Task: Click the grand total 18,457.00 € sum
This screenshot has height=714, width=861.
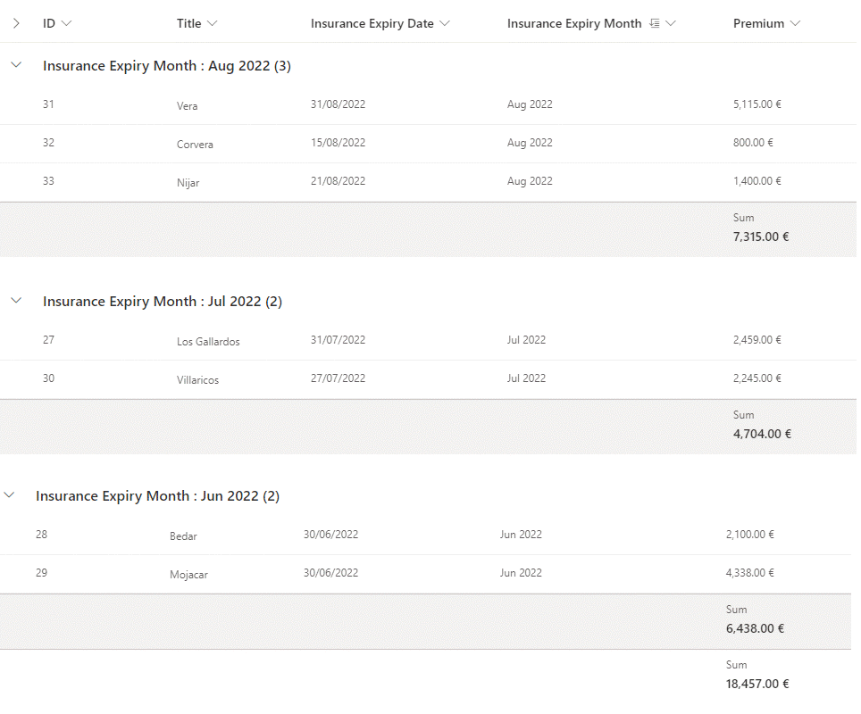Action: click(x=757, y=685)
